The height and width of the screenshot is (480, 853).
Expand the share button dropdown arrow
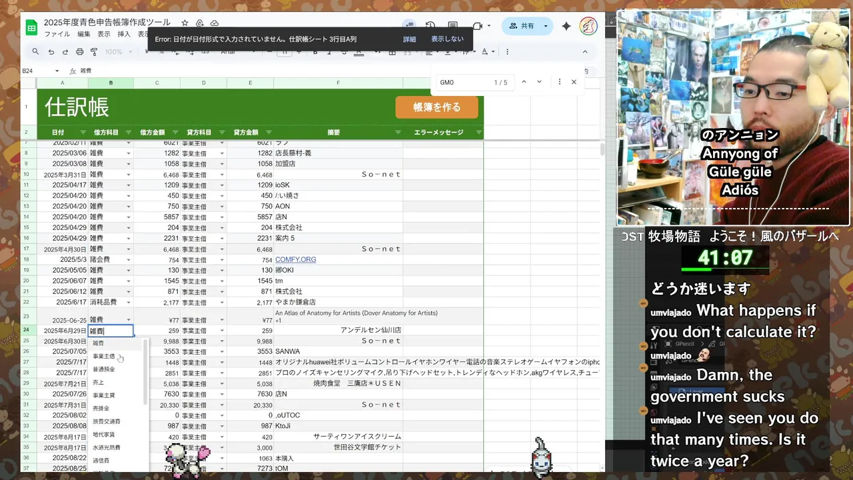click(x=546, y=26)
